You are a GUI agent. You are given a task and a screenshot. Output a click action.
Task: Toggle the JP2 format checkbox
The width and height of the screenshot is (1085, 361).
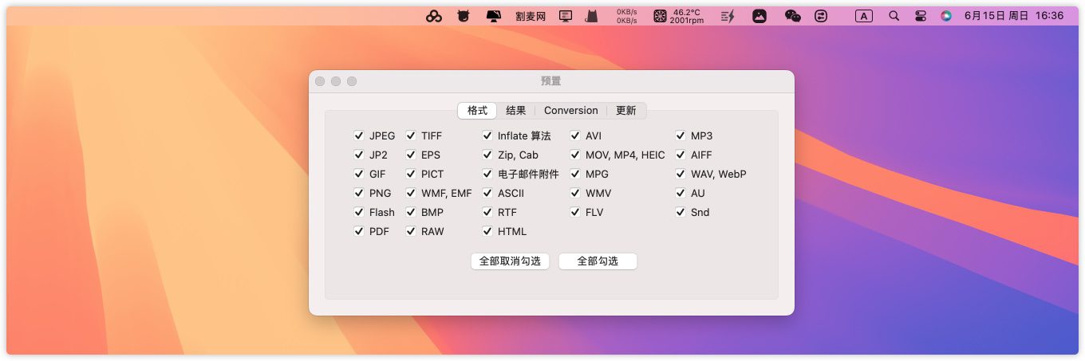(359, 155)
